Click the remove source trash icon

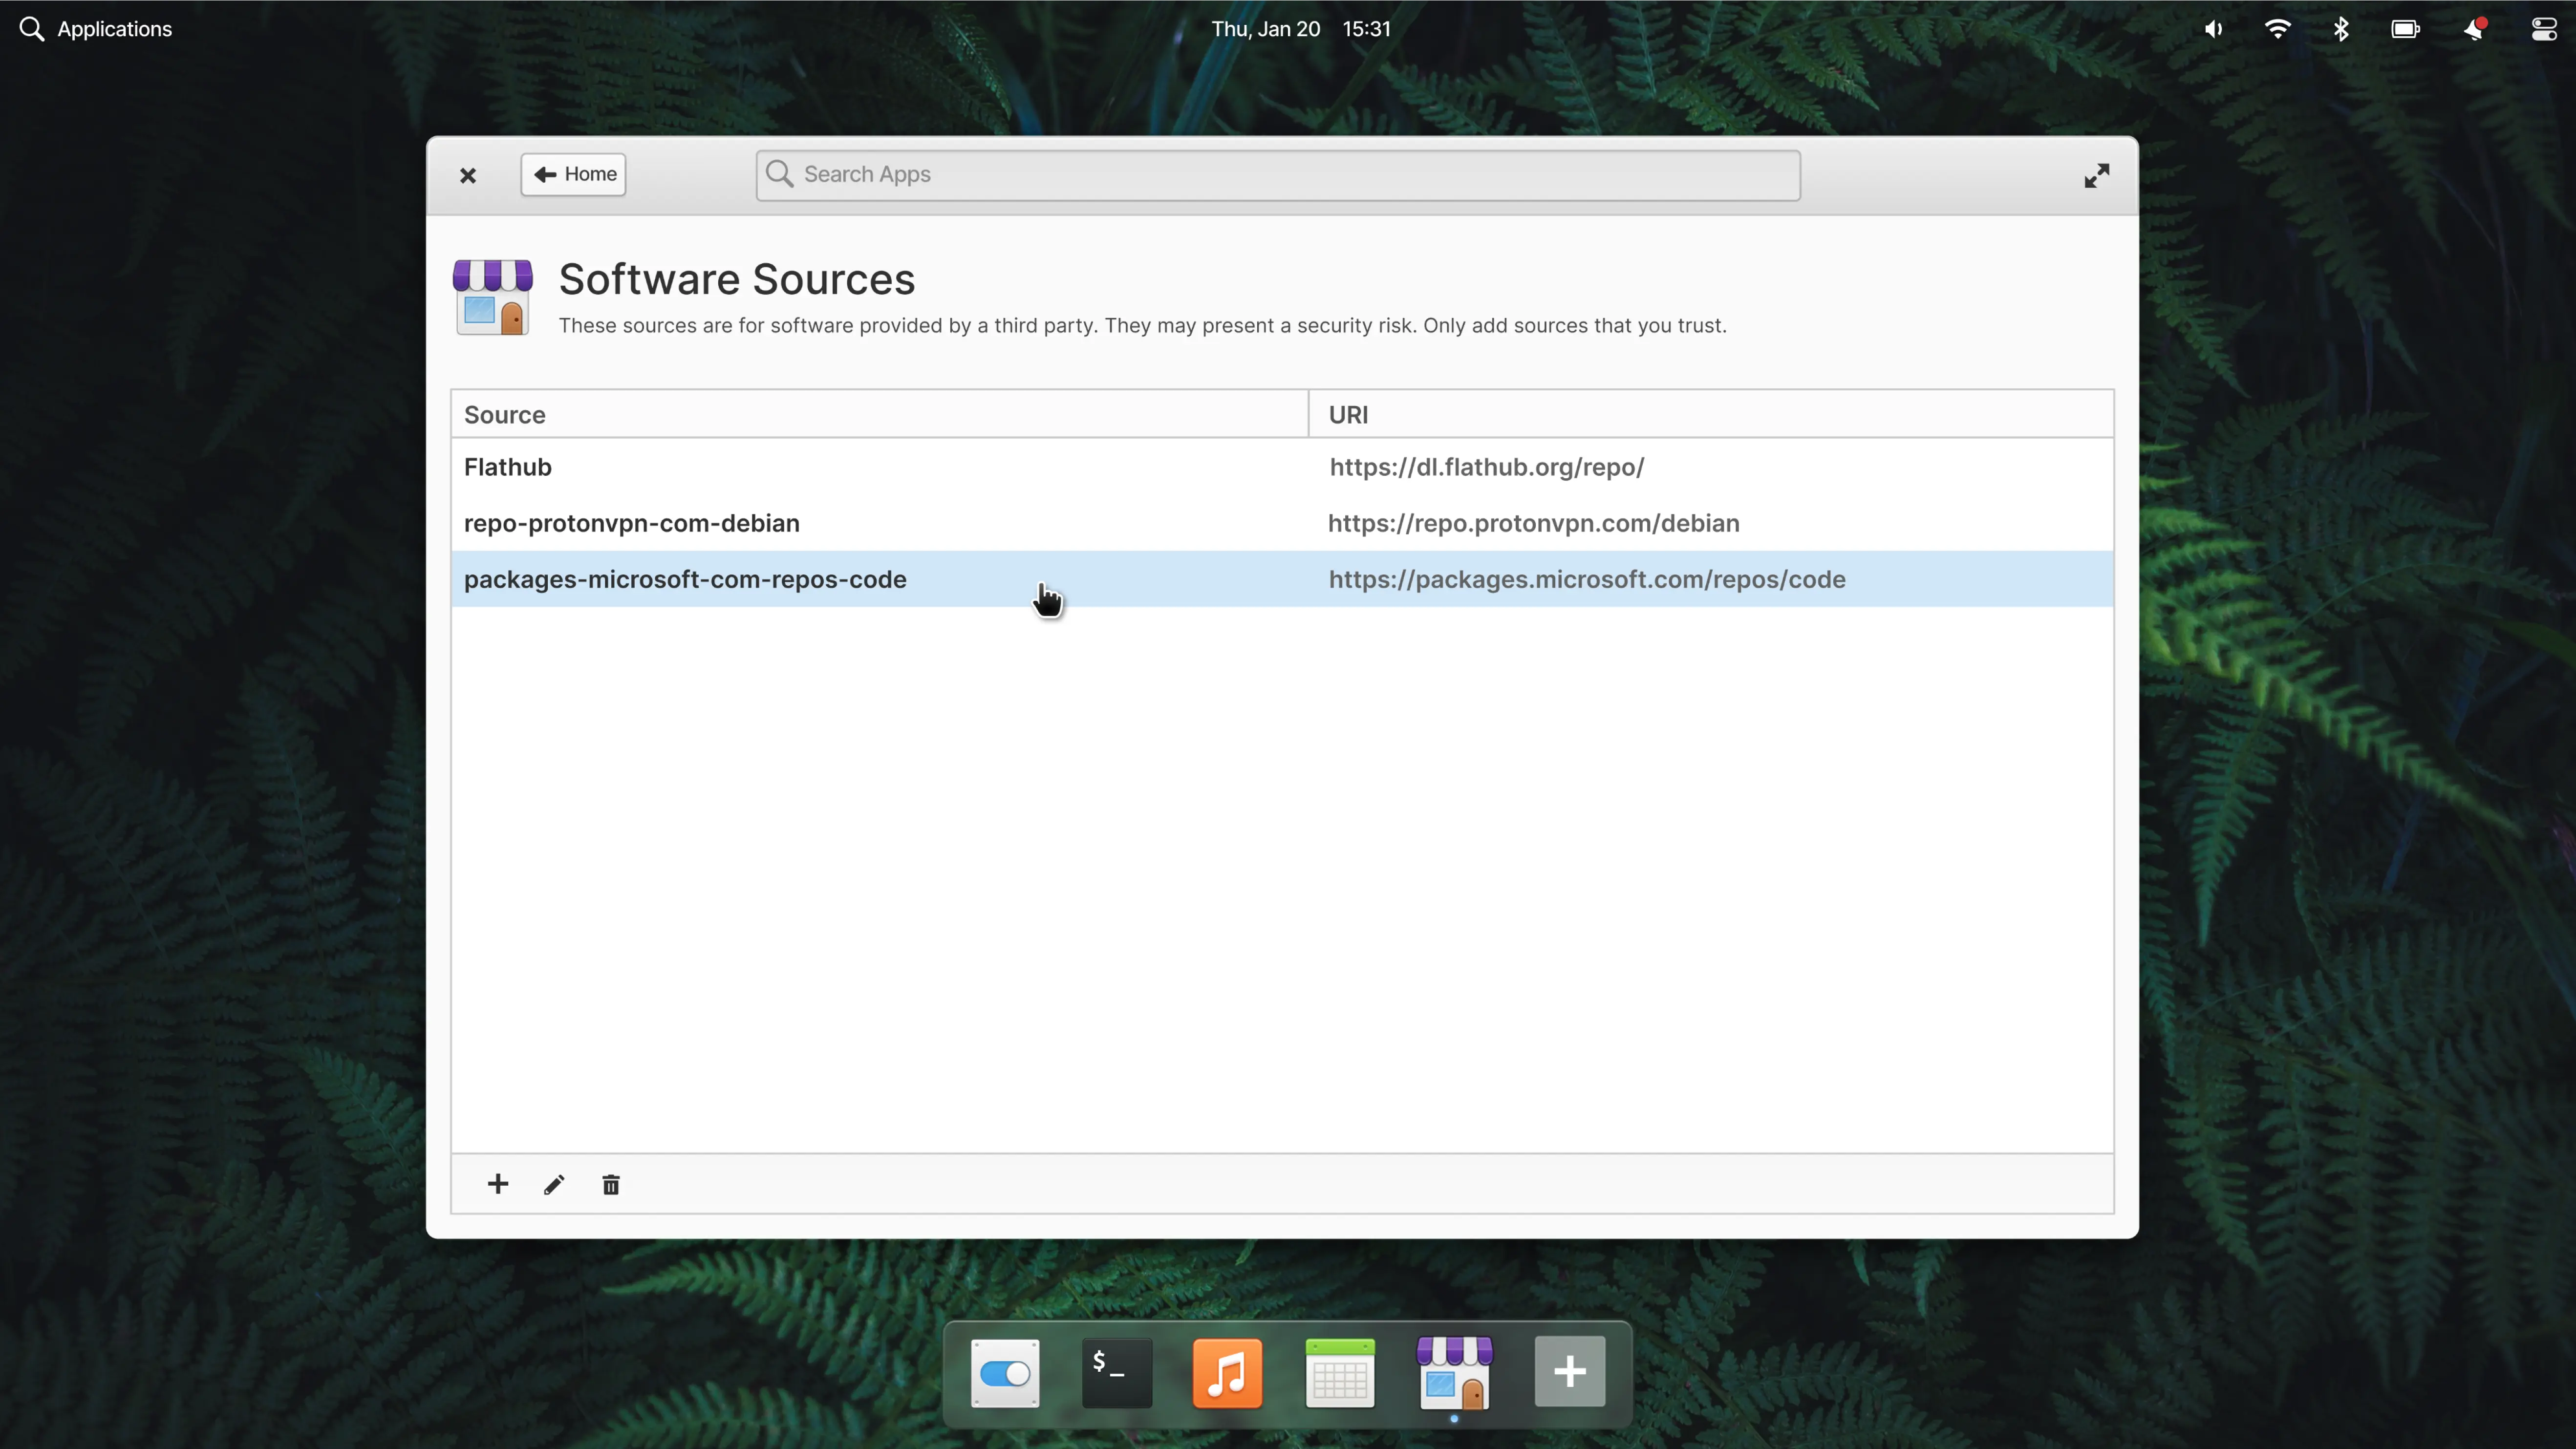611,1185
